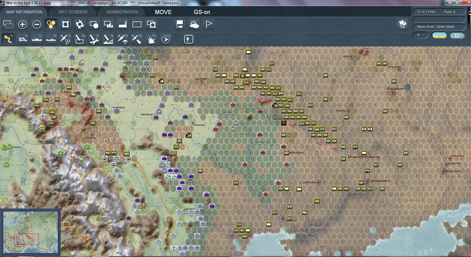
Task: Select the F10 air transfer mode
Action: (137, 39)
